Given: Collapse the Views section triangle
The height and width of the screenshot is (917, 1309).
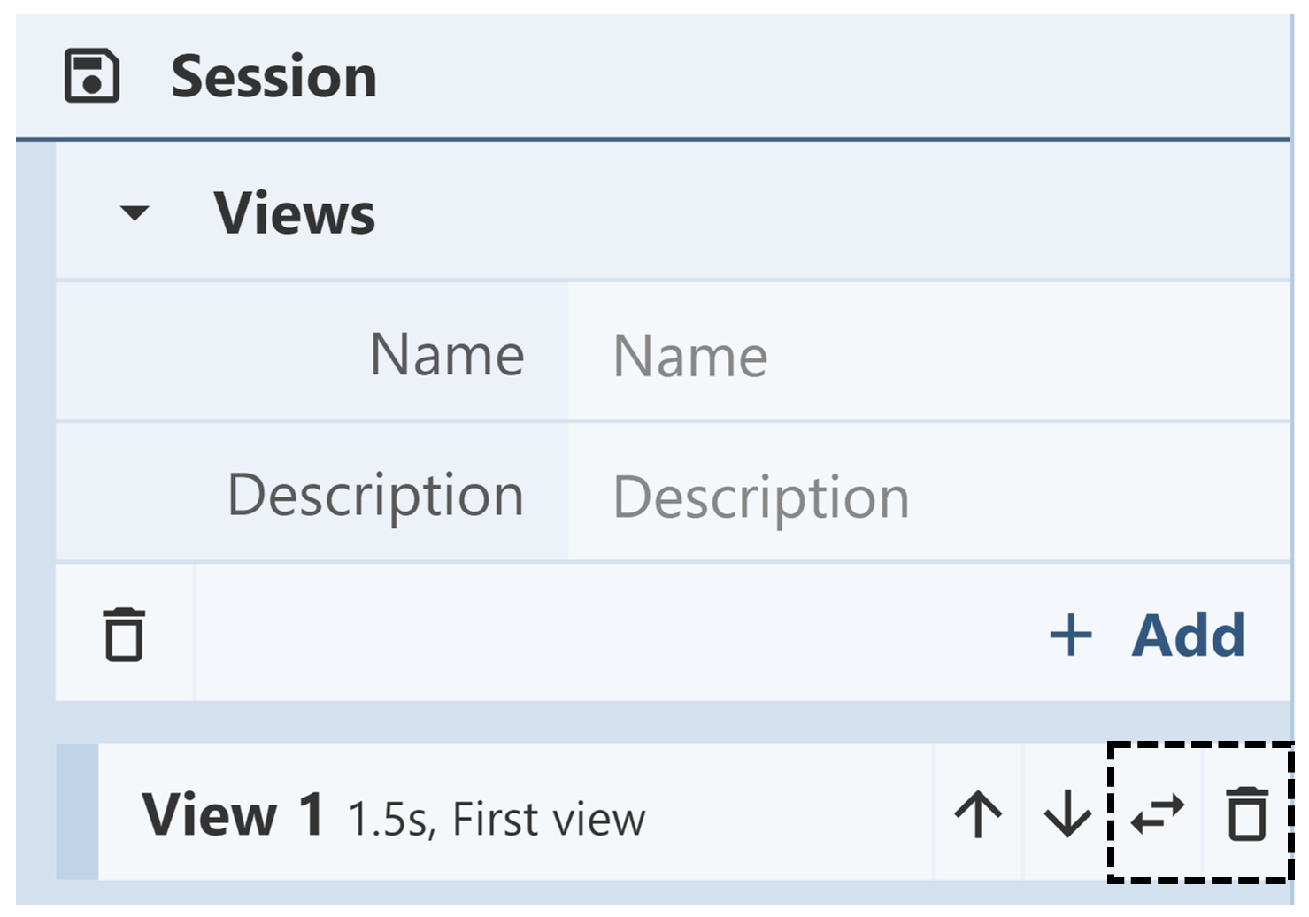Looking at the screenshot, I should [x=135, y=213].
